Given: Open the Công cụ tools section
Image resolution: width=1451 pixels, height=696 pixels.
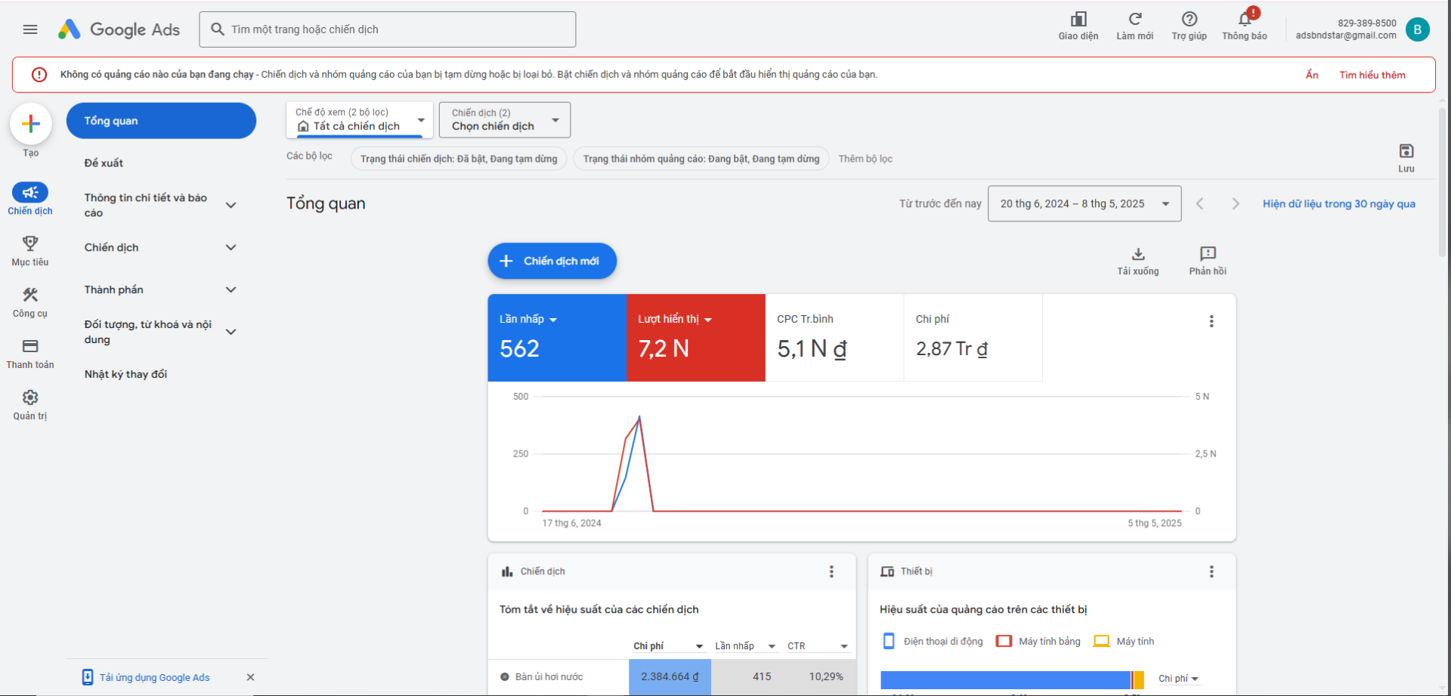Looking at the screenshot, I should click(x=30, y=302).
